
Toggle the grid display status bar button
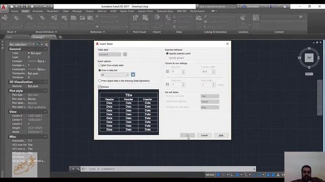(x=218, y=175)
